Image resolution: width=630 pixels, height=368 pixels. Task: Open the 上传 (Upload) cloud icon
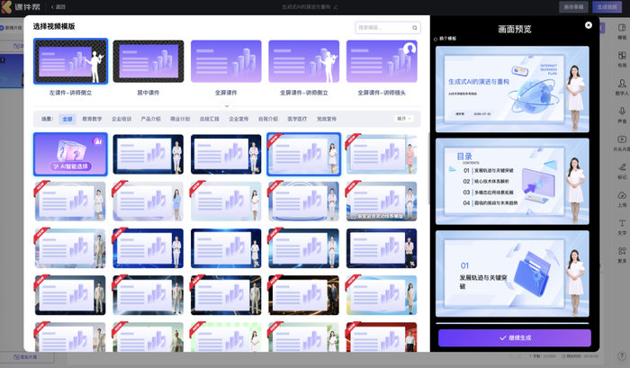[621, 197]
